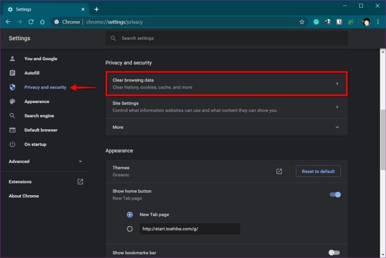The image size is (386, 258).
Task: Click the vertical scrollbar thumb
Action: [383, 139]
